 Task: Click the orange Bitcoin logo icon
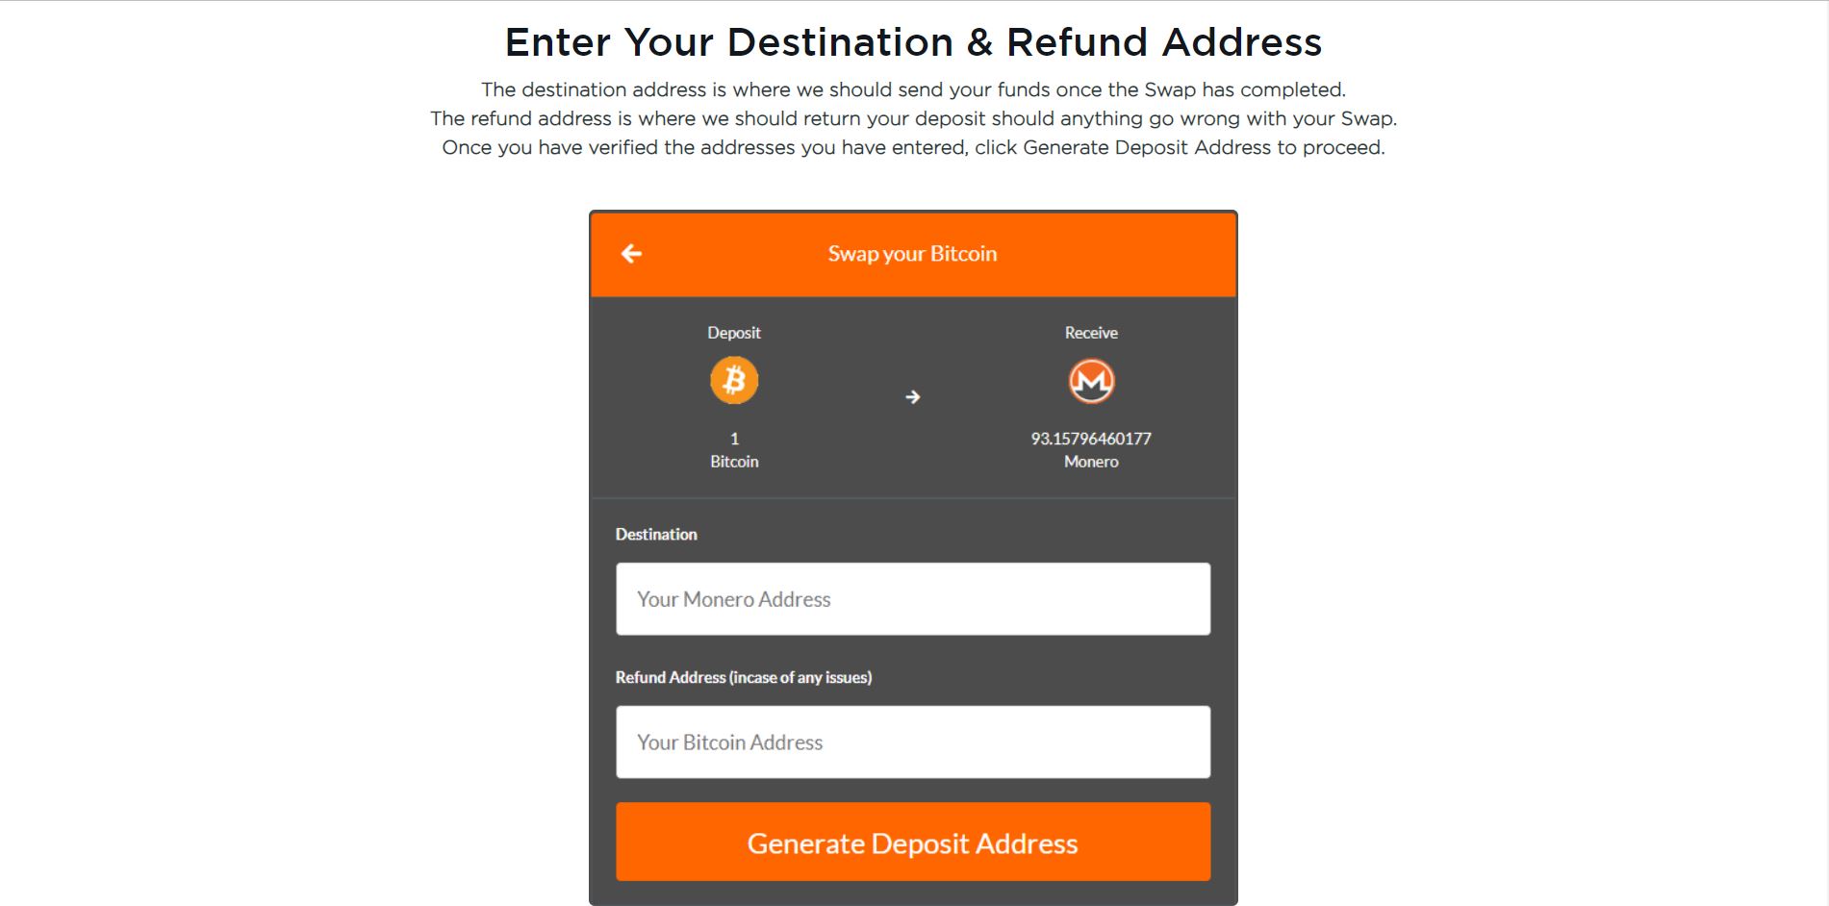click(734, 380)
